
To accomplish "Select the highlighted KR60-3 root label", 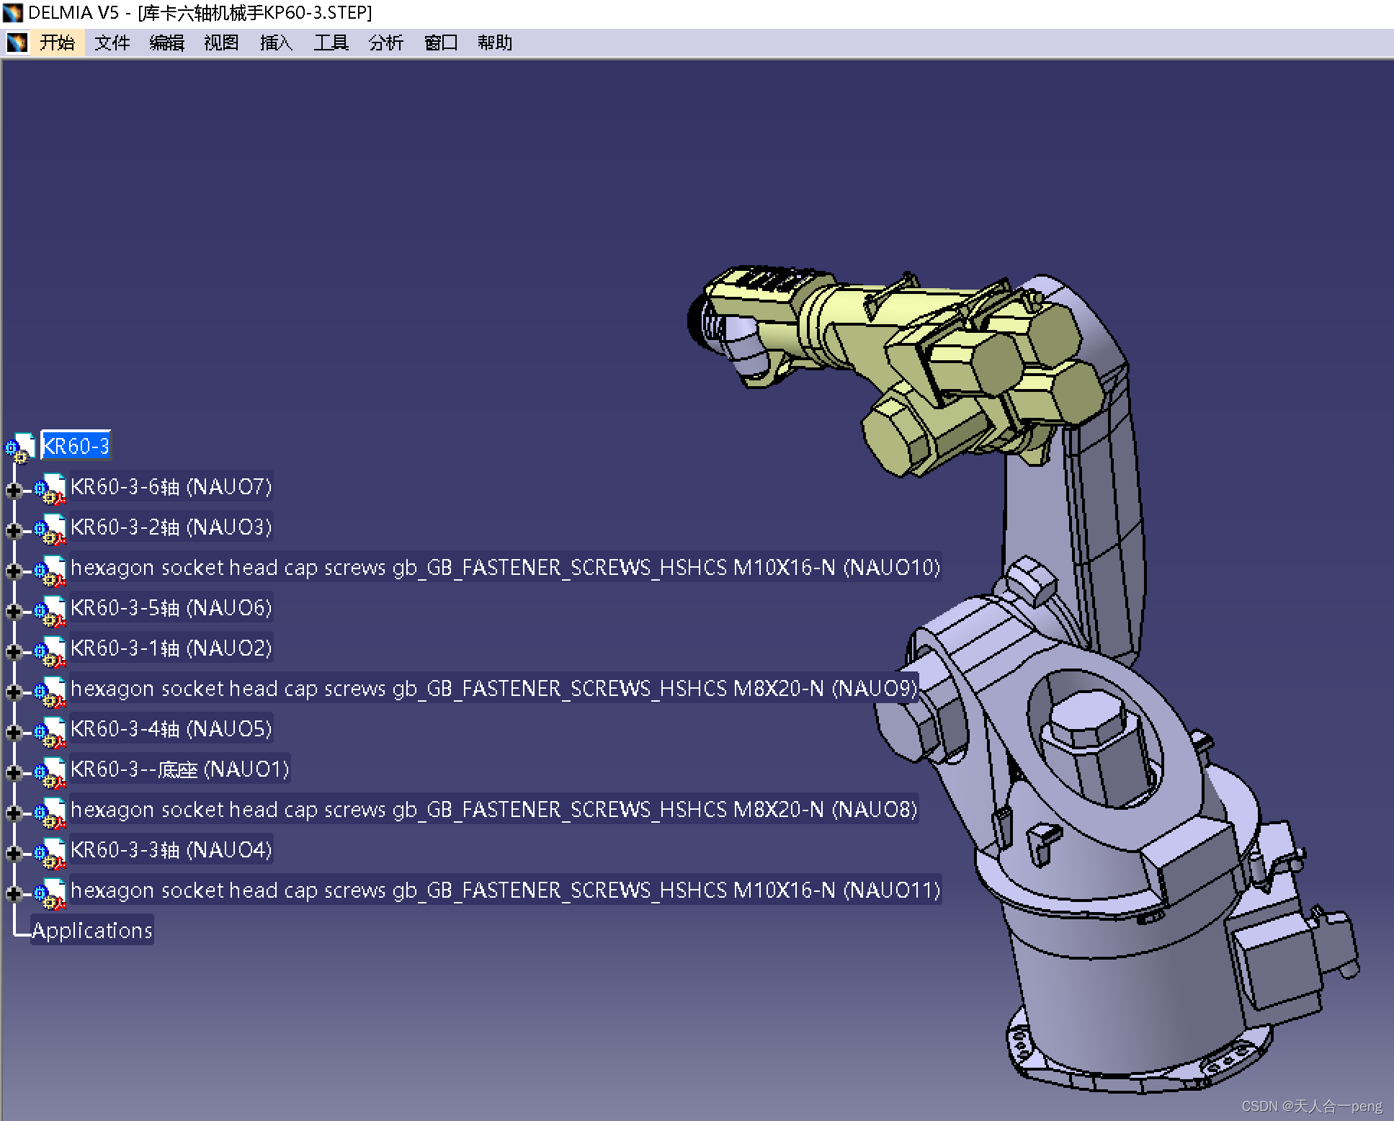I will tap(76, 446).
